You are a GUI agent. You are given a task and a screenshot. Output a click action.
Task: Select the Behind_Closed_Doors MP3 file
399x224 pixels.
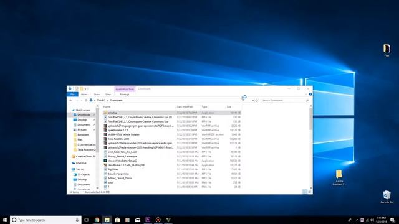coord(119,179)
